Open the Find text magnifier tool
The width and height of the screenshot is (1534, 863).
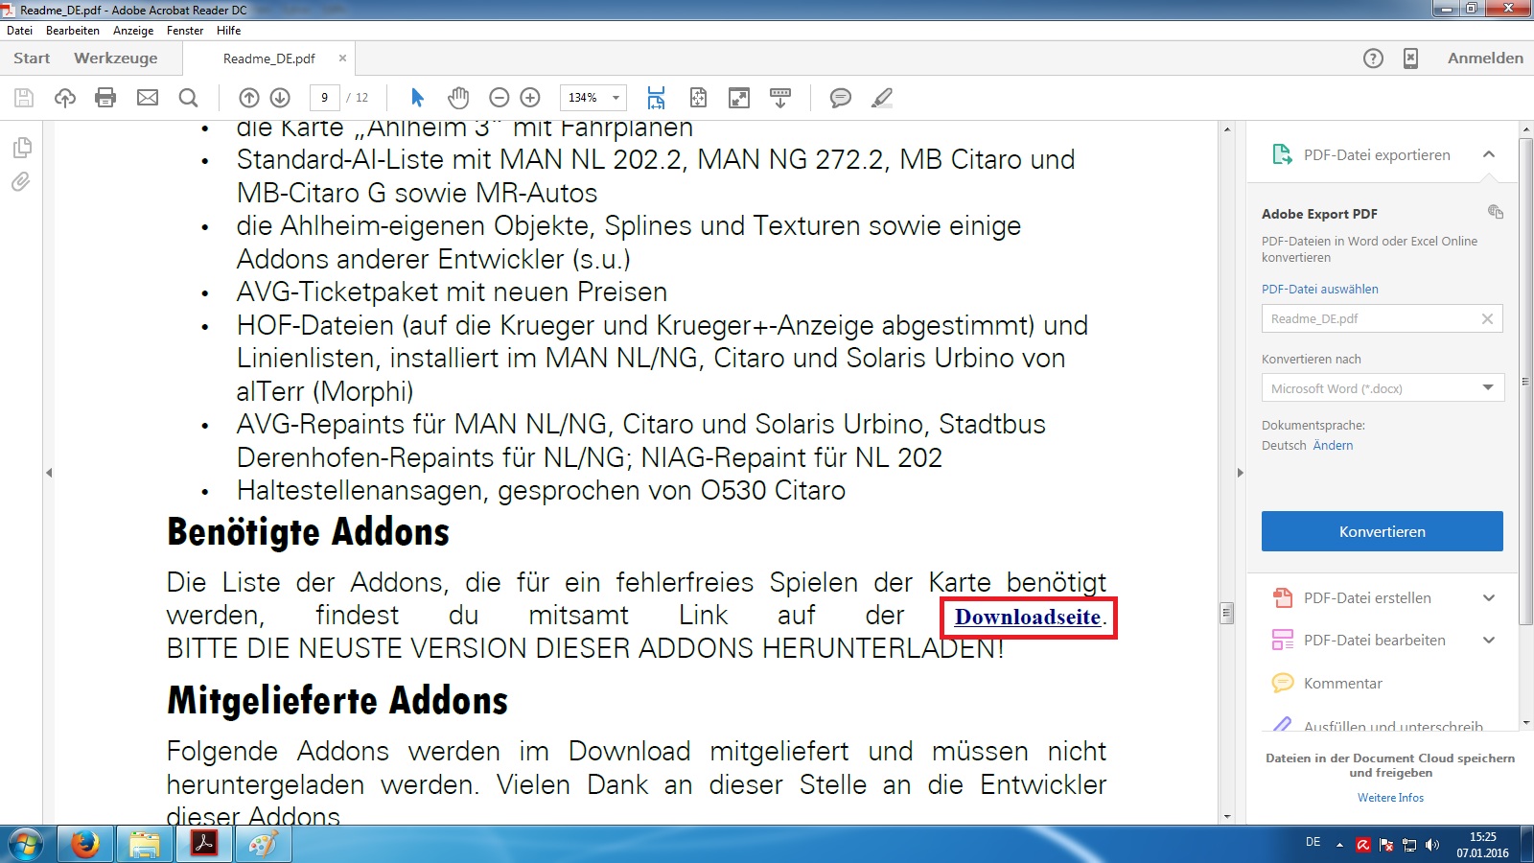[x=189, y=98]
